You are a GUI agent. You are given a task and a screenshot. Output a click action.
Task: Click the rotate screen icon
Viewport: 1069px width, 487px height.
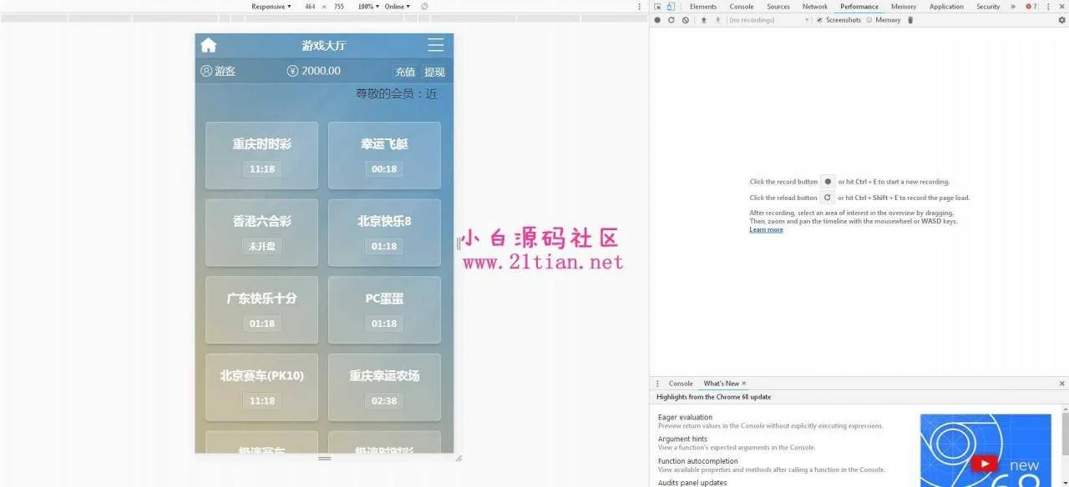424,7
